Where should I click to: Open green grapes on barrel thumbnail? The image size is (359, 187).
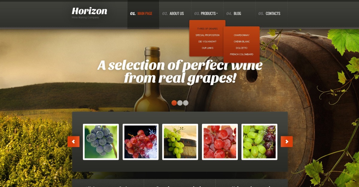[x=180, y=142]
